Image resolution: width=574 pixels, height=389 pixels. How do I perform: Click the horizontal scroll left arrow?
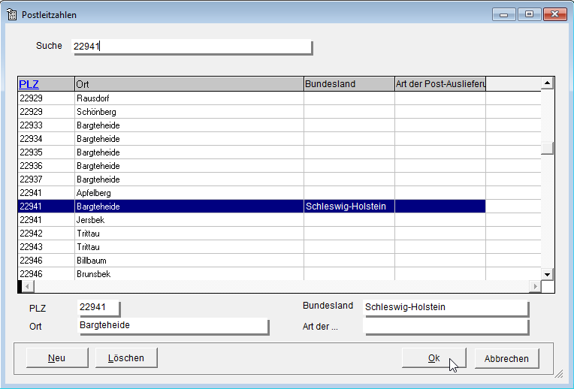click(28, 286)
